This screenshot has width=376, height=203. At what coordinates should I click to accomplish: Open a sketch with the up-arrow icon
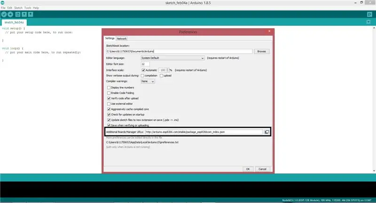24,15
